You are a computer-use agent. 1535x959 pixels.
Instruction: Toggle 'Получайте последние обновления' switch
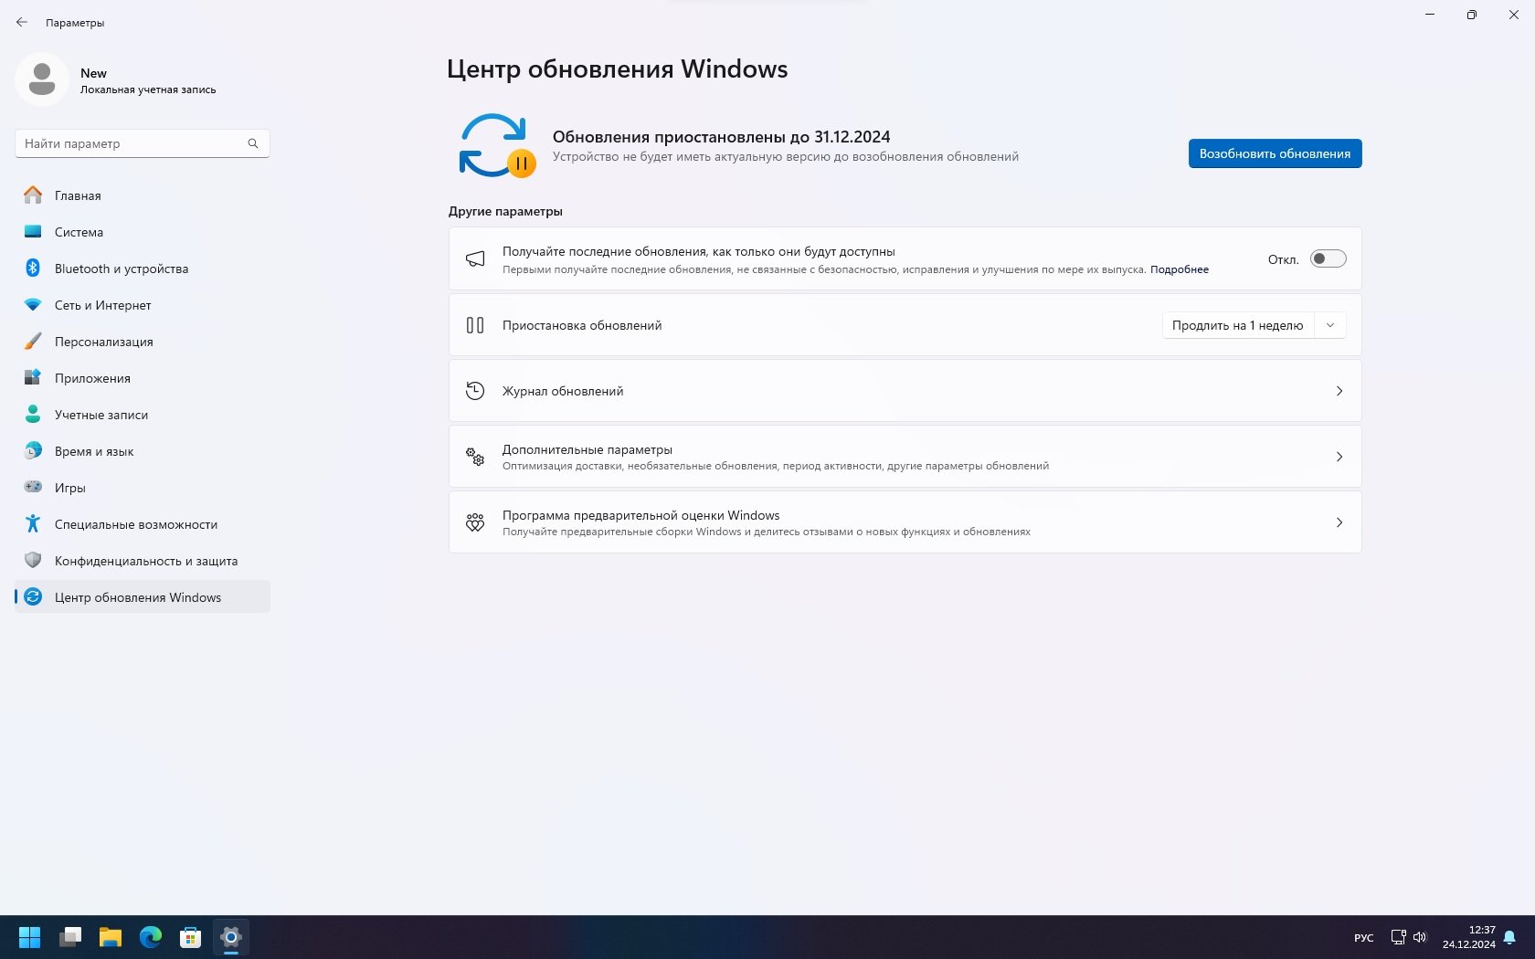tap(1328, 259)
